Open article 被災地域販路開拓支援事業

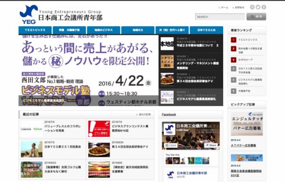(x=130, y=169)
